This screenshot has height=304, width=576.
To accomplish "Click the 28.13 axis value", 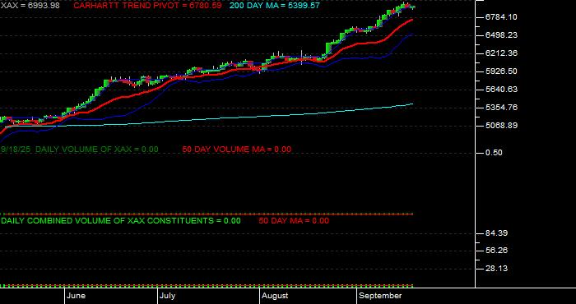I will pos(496,269).
